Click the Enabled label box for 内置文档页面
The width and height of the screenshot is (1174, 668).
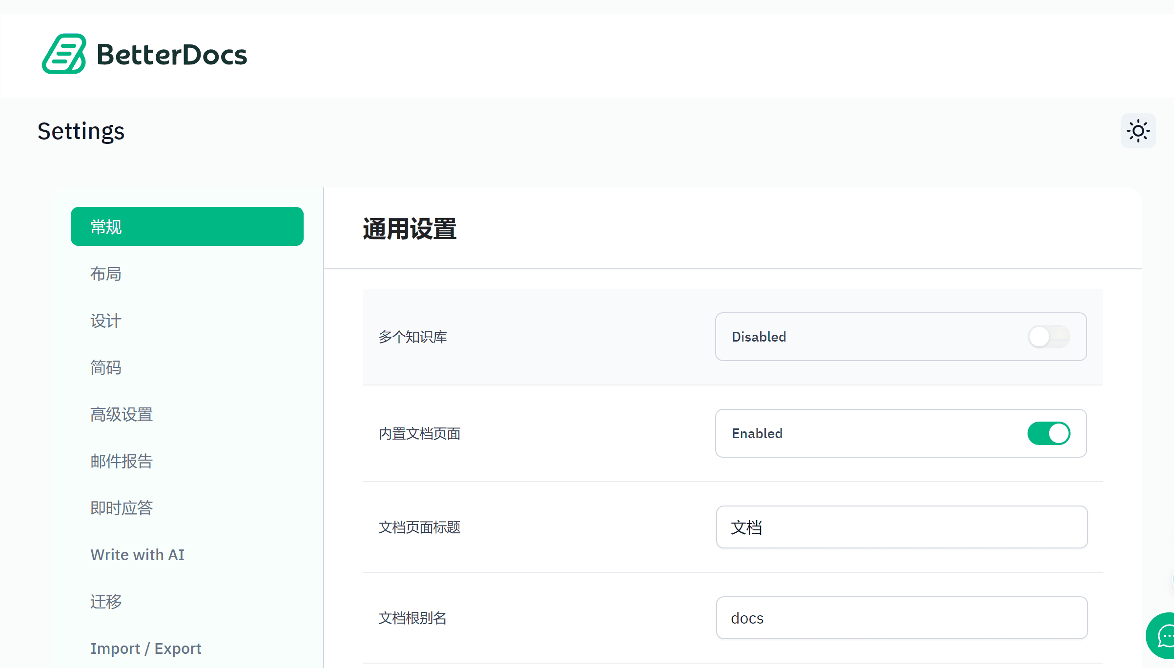[757, 433]
